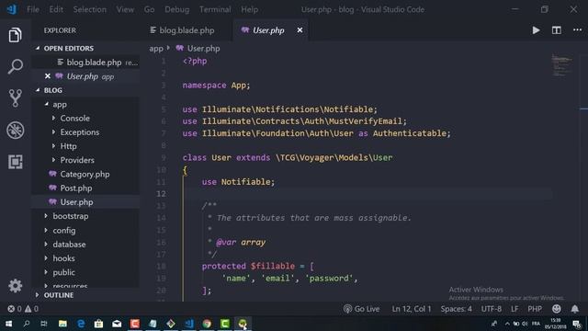588x331 pixels.
Task: Open File Explorer from the taskbar
Action: point(62,324)
